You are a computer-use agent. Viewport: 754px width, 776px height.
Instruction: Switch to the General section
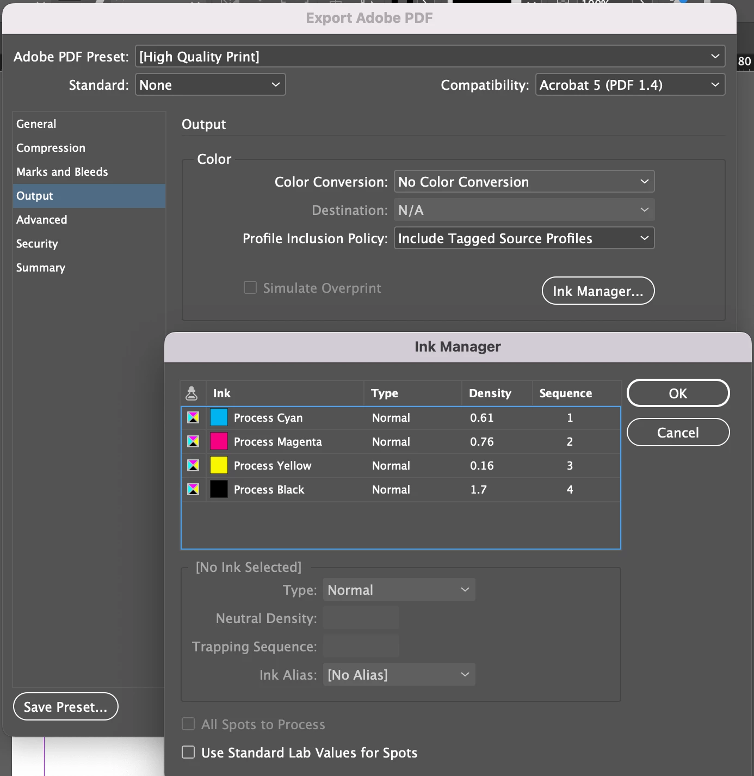pyautogui.click(x=89, y=124)
